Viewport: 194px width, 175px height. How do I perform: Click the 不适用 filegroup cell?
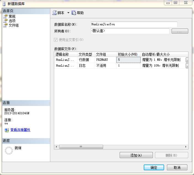(106, 65)
